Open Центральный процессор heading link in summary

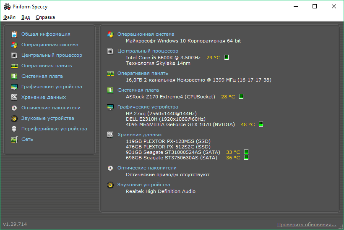(x=148, y=51)
